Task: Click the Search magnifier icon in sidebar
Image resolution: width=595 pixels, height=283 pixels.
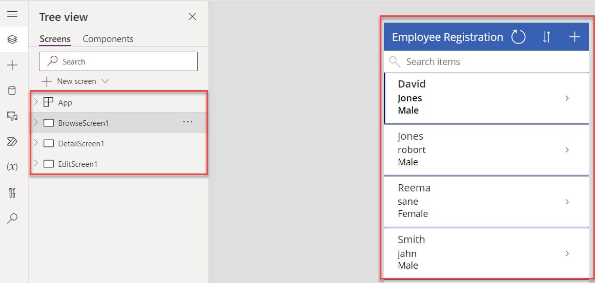Action: pyautogui.click(x=12, y=219)
